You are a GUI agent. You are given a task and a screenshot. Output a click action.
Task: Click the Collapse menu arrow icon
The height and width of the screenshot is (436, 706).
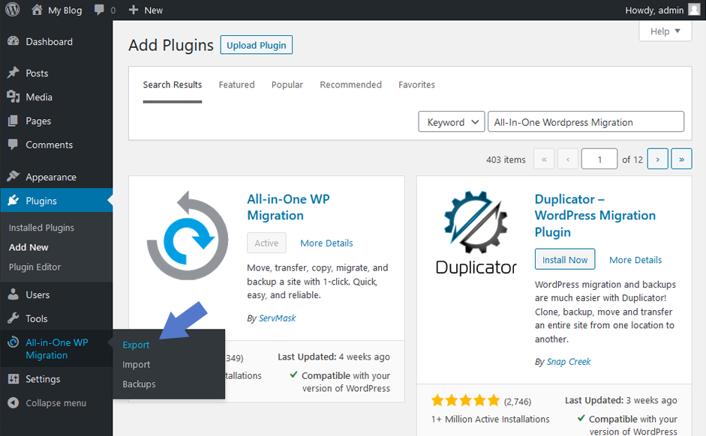13,402
